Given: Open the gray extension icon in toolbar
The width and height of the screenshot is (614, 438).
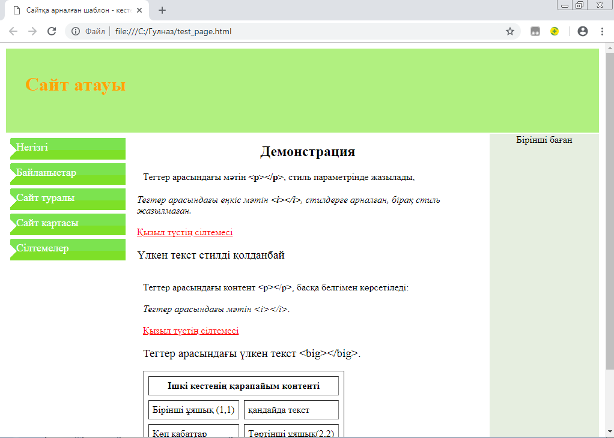Looking at the screenshot, I should (x=535, y=31).
